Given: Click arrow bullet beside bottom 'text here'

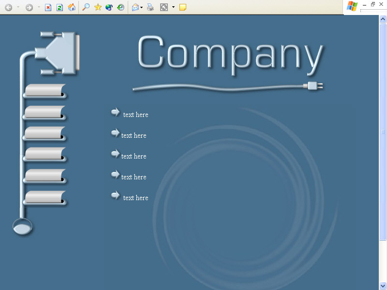Looking at the screenshot, I should point(115,195).
